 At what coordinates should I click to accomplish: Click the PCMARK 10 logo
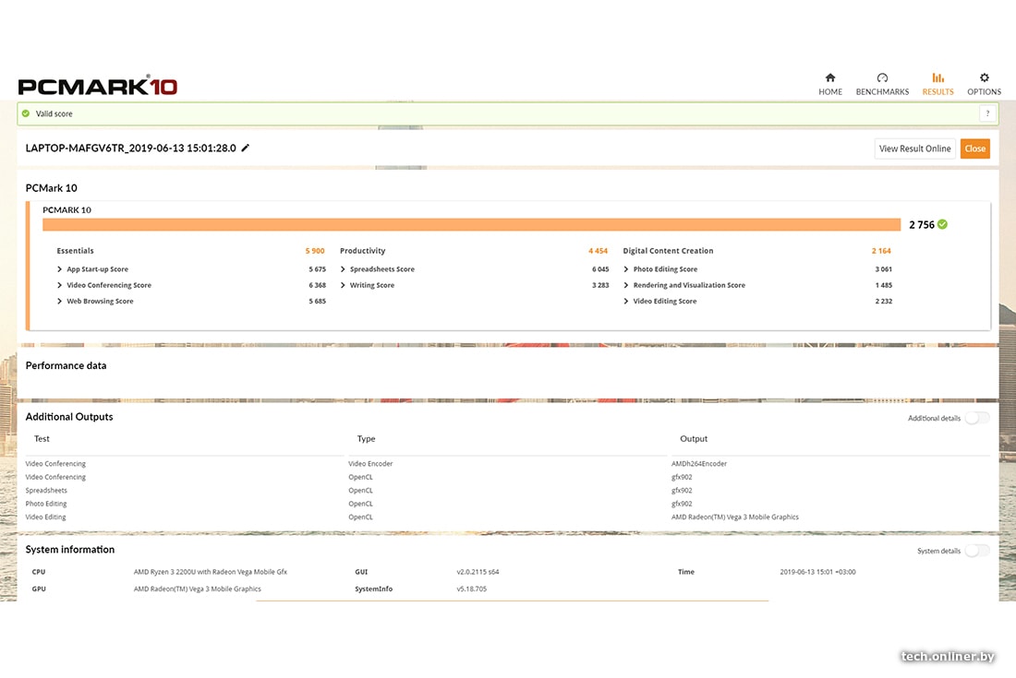(x=97, y=86)
